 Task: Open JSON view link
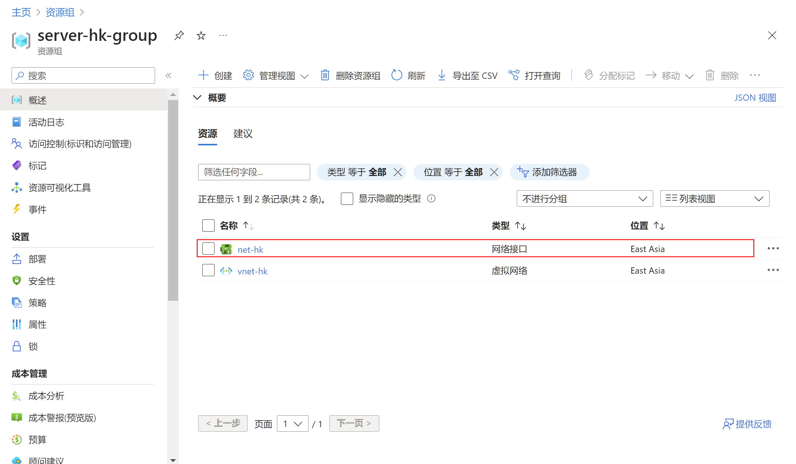pyautogui.click(x=755, y=98)
